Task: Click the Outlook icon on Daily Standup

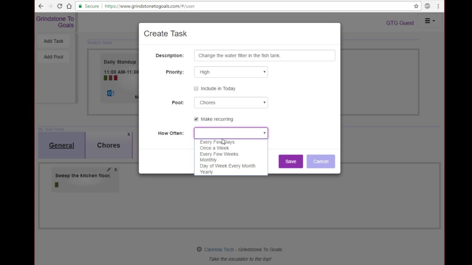Action: click(x=110, y=93)
